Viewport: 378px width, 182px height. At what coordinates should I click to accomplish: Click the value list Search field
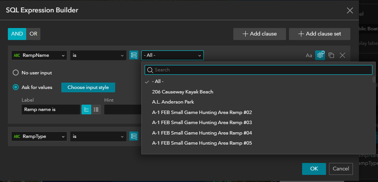click(262, 70)
